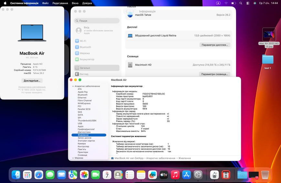The image size is (281, 183).
Task: Select Сховище in hardware tree
Action: [x=82, y=155]
